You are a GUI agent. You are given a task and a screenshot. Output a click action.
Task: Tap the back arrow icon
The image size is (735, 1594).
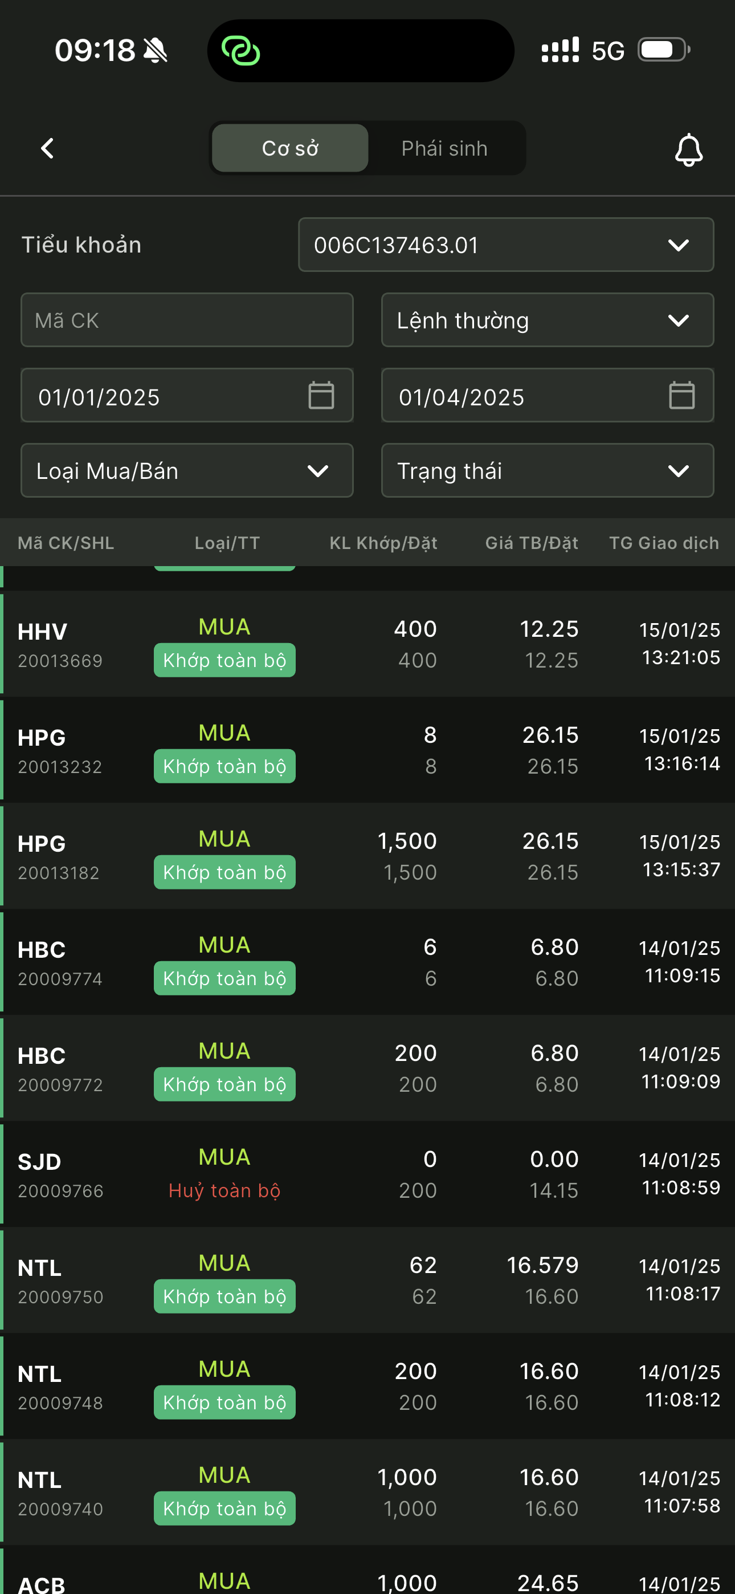coord(47,148)
